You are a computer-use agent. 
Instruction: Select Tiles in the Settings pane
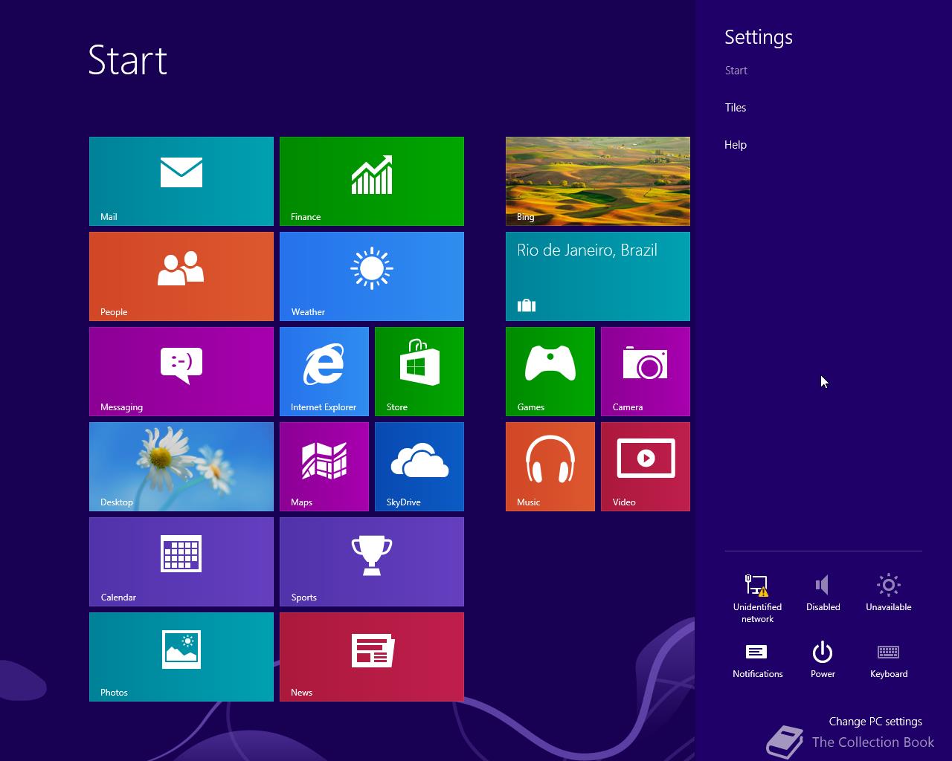[736, 108]
